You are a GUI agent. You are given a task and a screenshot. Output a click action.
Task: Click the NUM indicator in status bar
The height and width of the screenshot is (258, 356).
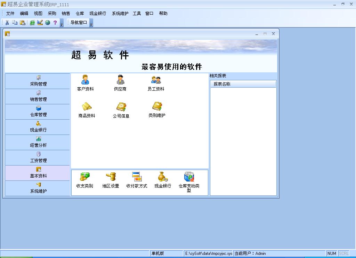[x=332, y=253]
